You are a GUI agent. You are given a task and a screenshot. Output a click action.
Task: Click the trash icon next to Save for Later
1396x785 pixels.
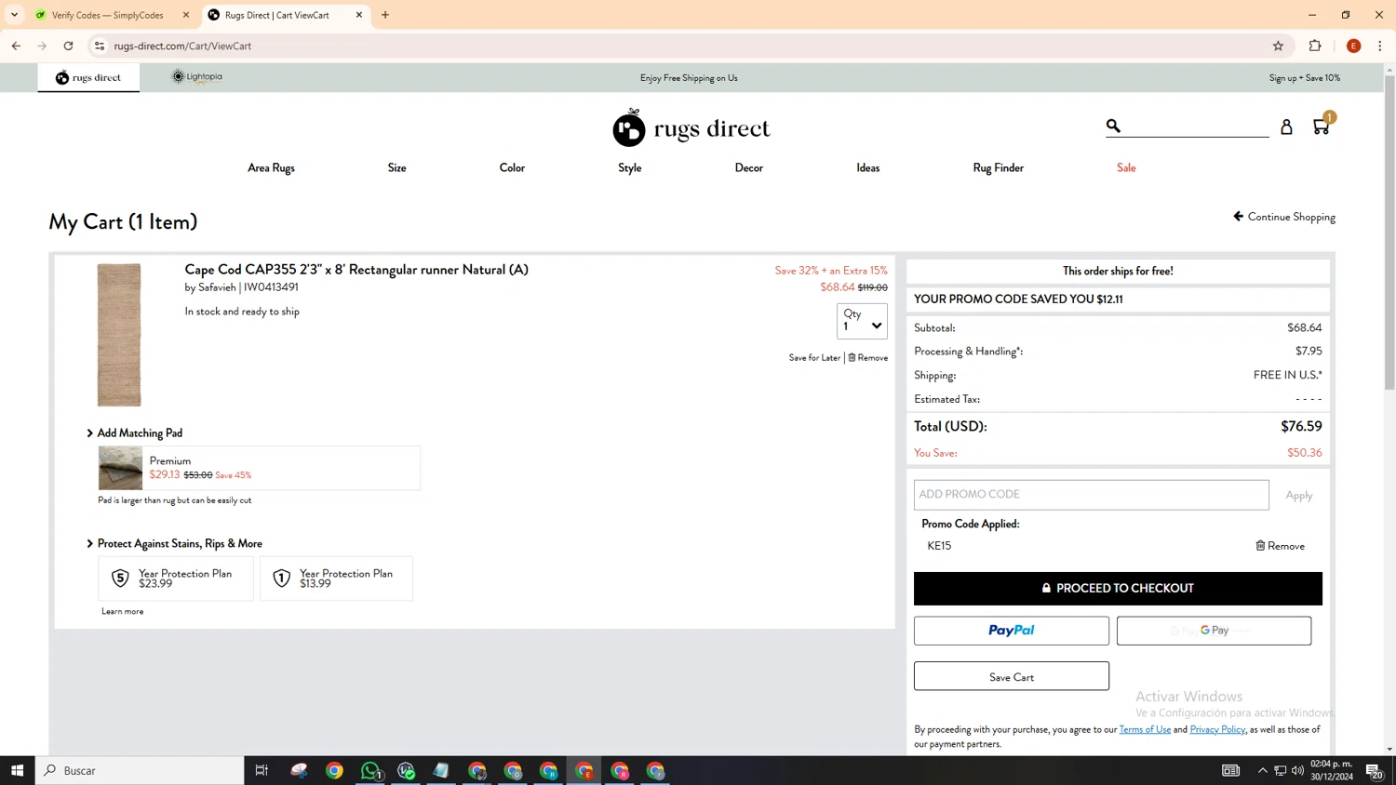tap(852, 358)
